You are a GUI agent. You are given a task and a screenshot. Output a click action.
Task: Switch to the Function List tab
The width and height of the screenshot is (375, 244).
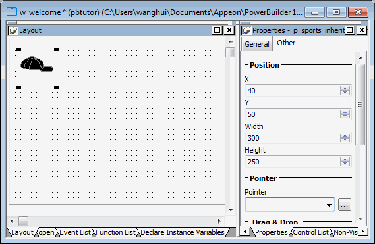click(115, 232)
